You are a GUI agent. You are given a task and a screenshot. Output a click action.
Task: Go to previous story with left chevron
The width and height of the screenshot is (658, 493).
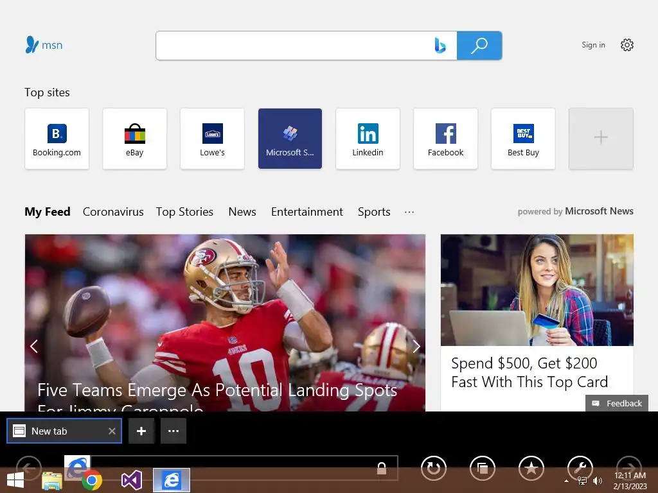pos(34,346)
